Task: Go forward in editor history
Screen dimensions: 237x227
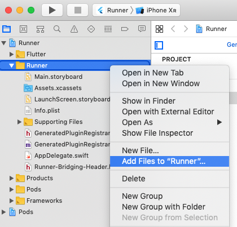Action: 186,29
